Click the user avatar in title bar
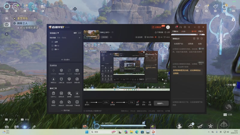This screenshot has width=240, height=135. [168, 27]
